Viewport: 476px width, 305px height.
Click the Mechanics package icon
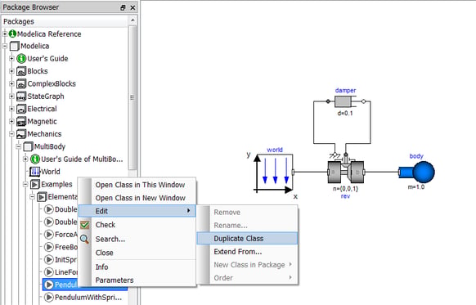point(21,134)
